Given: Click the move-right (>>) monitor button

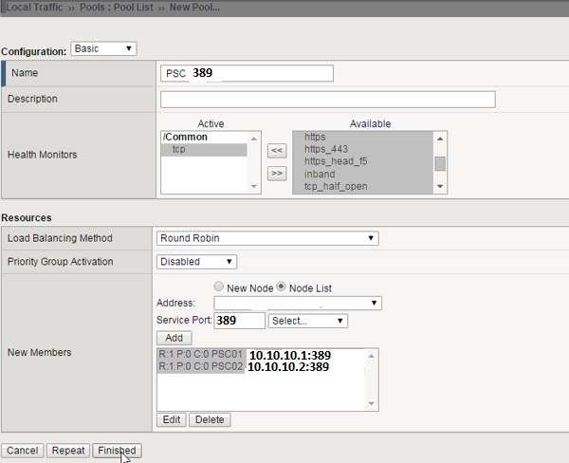Looking at the screenshot, I should click(276, 173).
